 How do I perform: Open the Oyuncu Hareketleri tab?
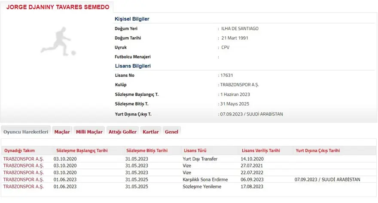click(x=26, y=132)
